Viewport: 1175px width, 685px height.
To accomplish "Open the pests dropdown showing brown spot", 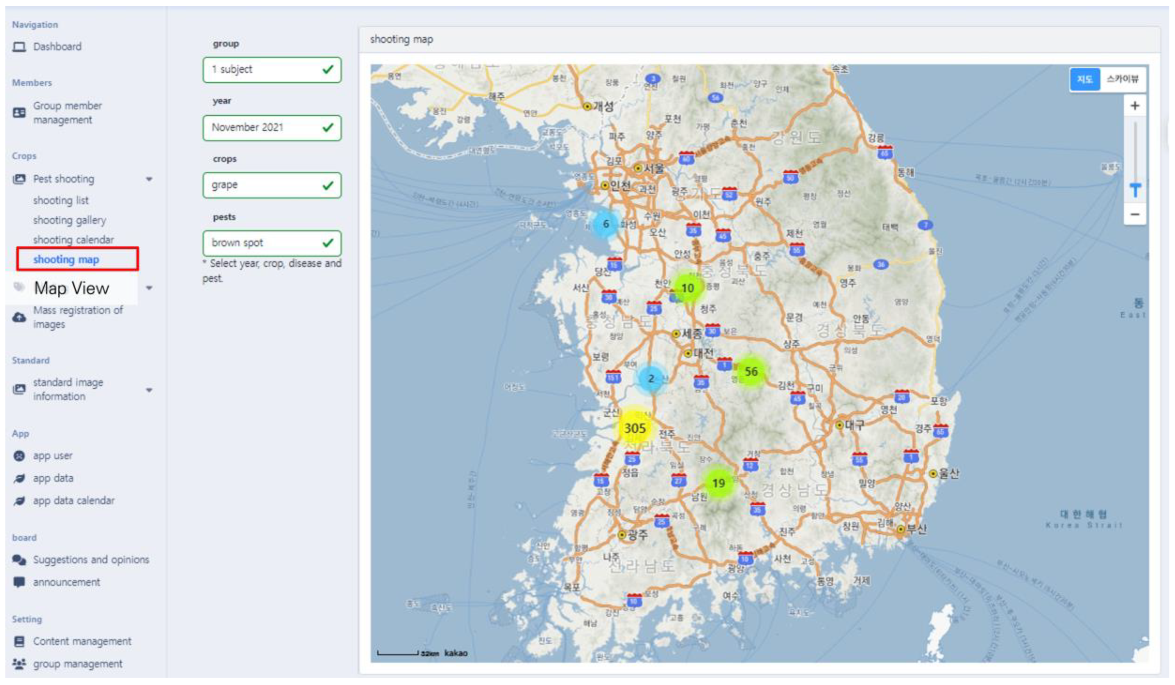I will coord(272,243).
